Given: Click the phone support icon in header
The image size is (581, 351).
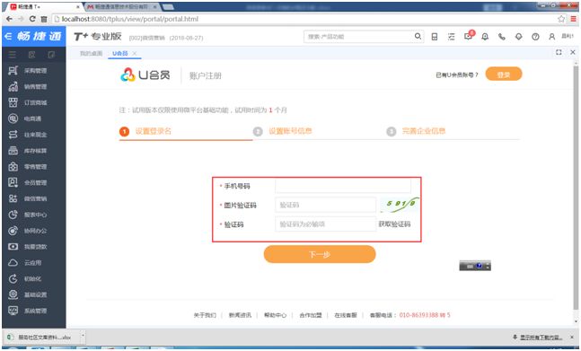Looking at the screenshot, I should point(502,37).
